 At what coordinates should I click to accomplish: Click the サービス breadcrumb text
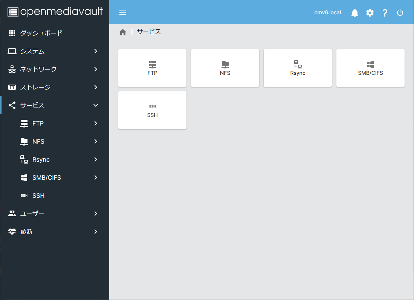tap(149, 32)
